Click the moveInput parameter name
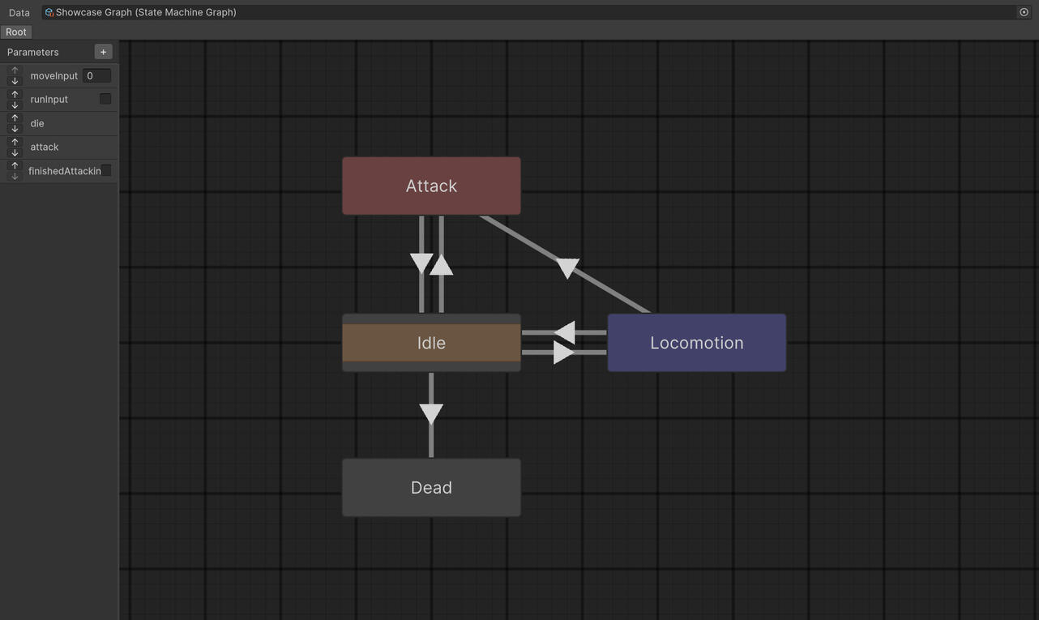This screenshot has width=1039, height=620. click(x=54, y=75)
